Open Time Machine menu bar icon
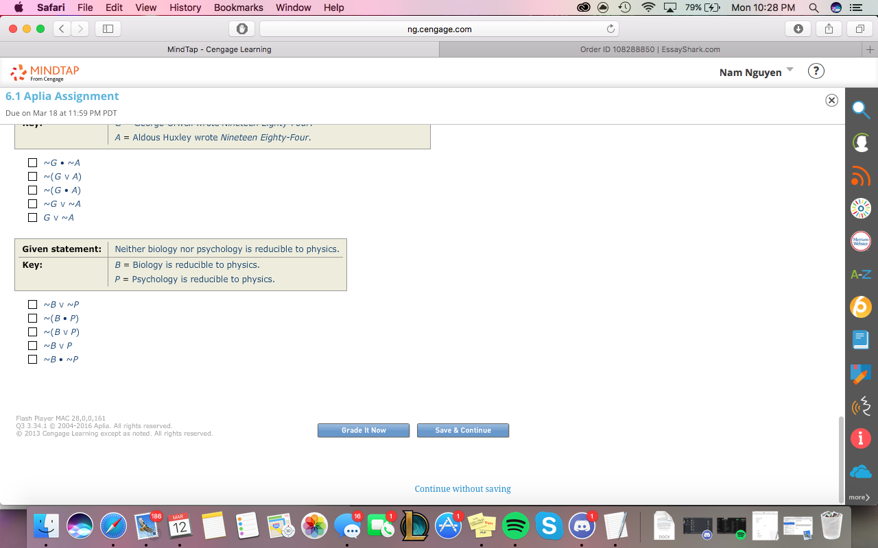Viewport: 878px width, 548px height. pos(624,8)
